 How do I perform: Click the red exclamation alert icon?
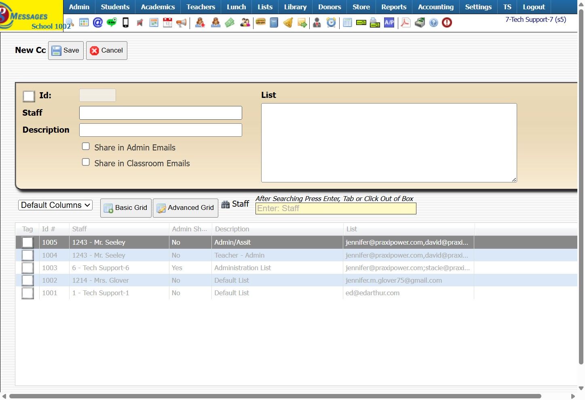447,23
